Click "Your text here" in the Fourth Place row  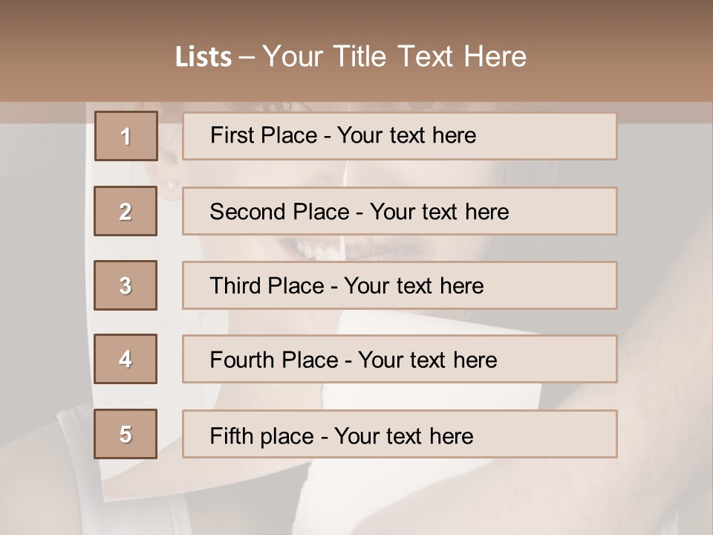[427, 360]
